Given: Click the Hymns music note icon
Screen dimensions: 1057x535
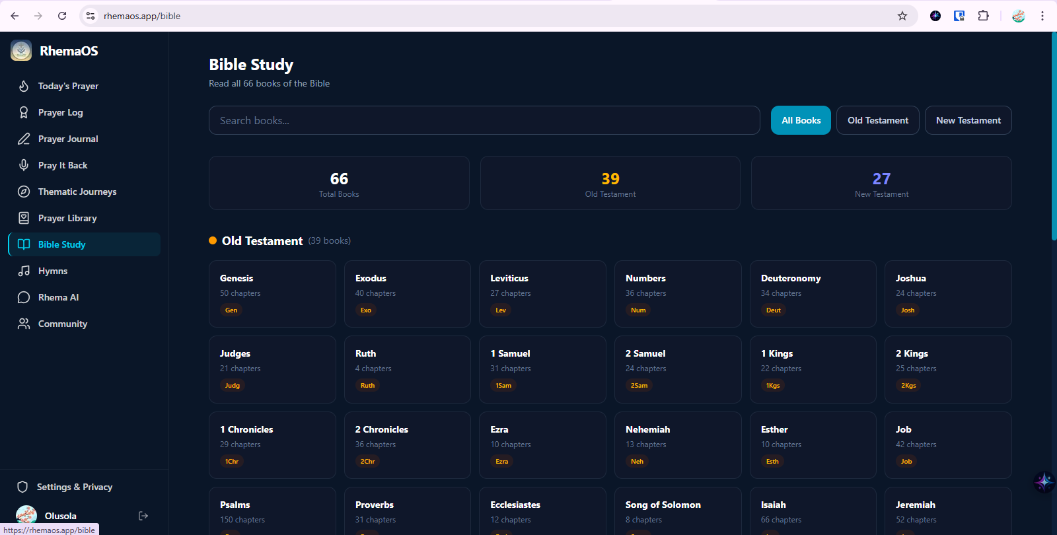Looking at the screenshot, I should 24,271.
